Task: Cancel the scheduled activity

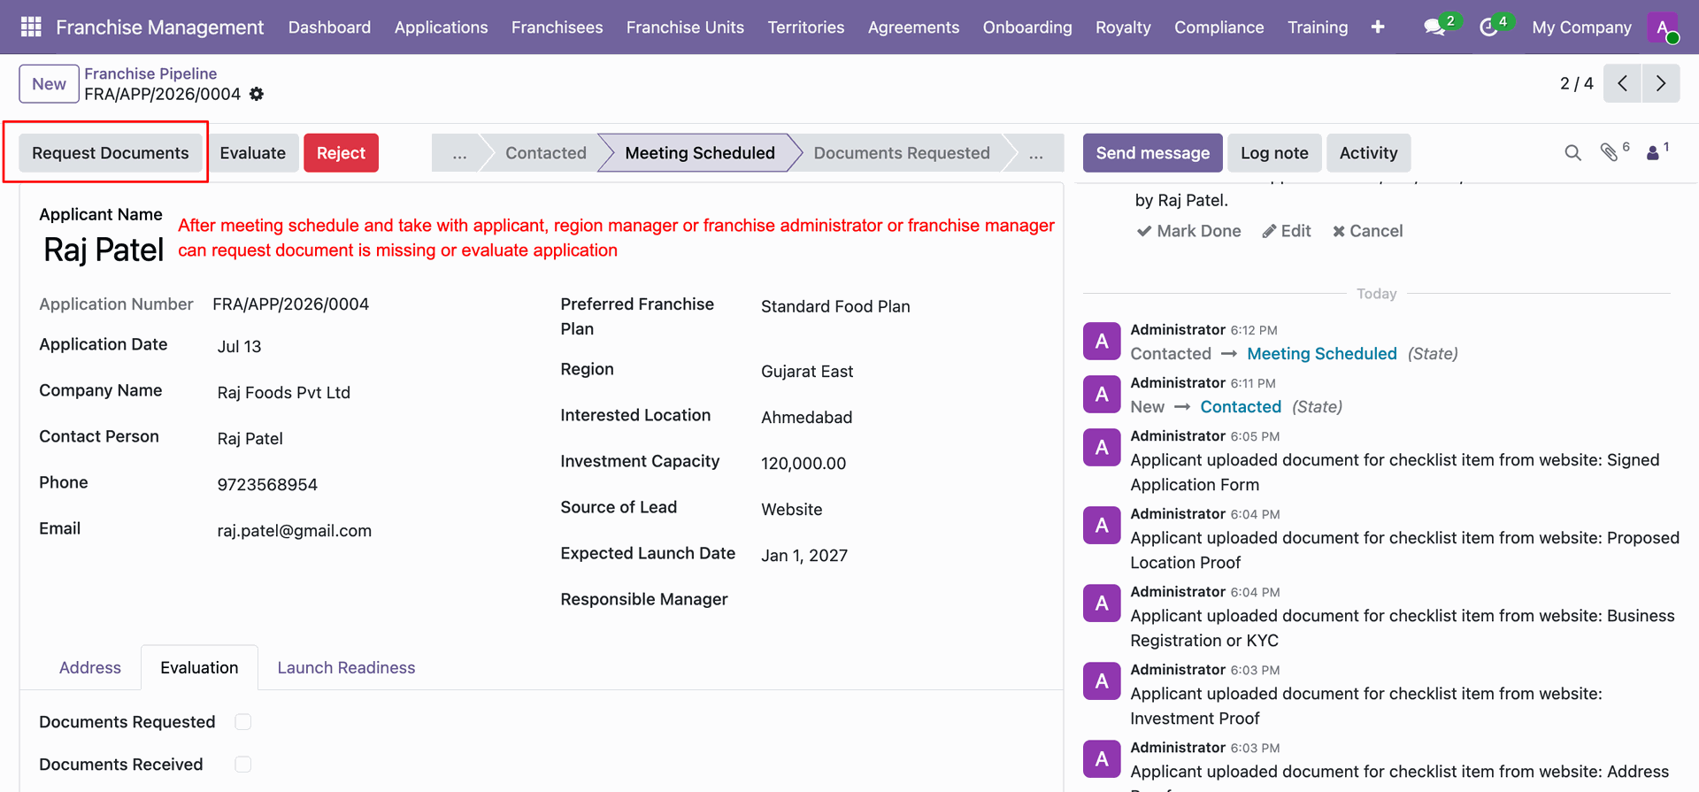Action: [x=1368, y=231]
